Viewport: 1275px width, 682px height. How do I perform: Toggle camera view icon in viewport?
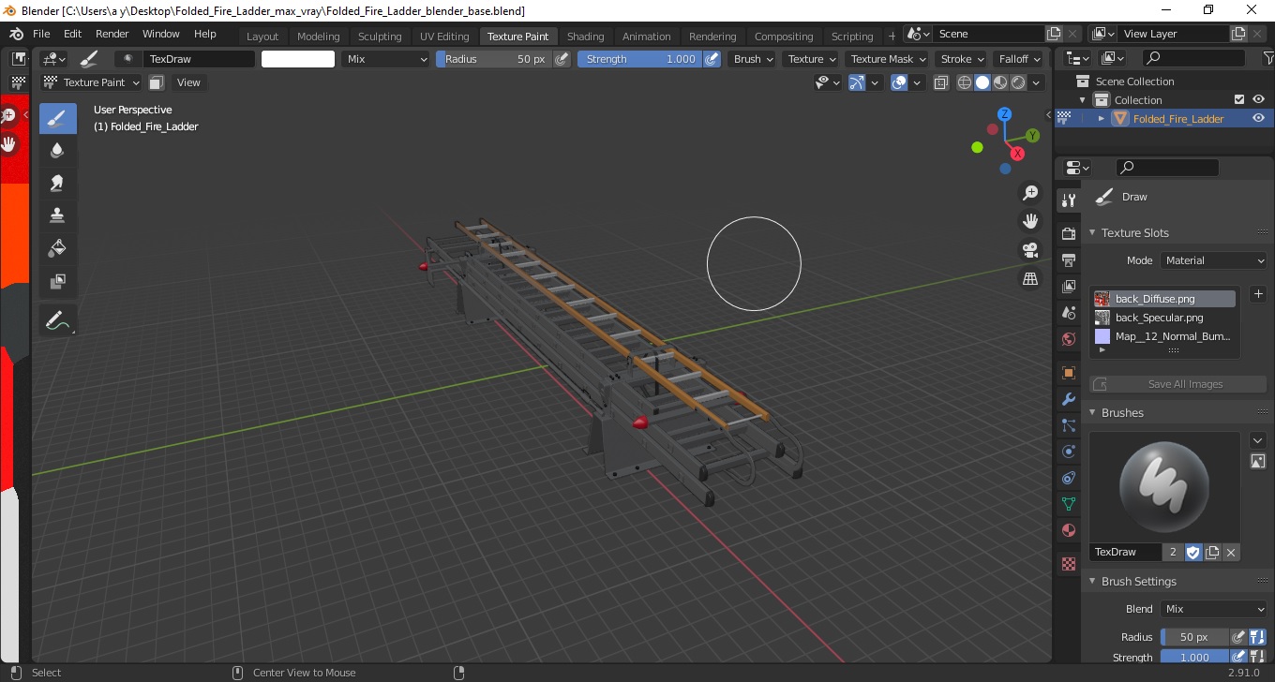[1030, 250]
